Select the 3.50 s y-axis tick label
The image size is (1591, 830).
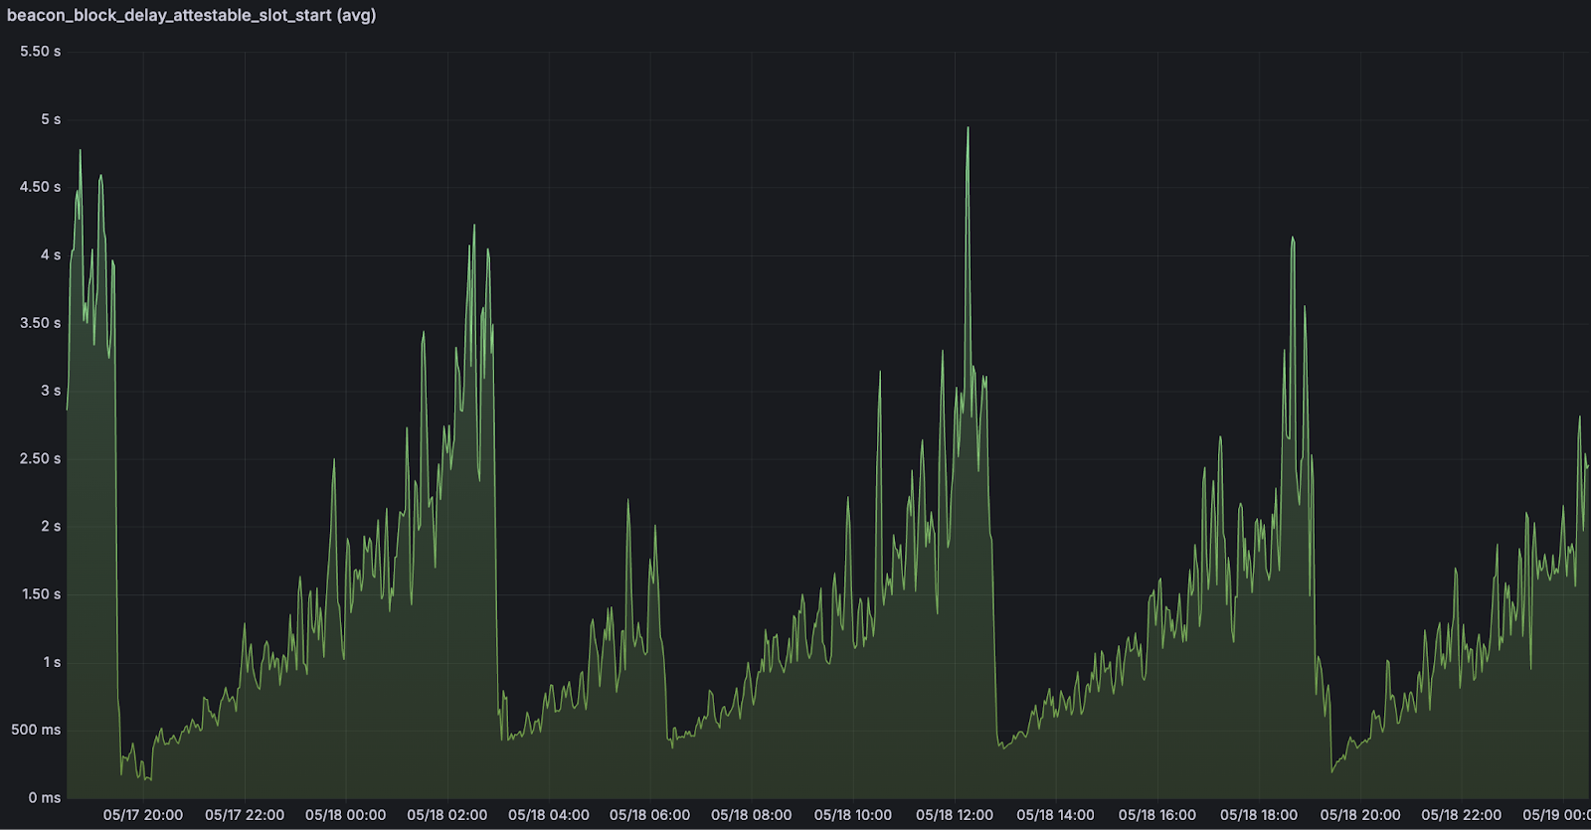pos(40,323)
